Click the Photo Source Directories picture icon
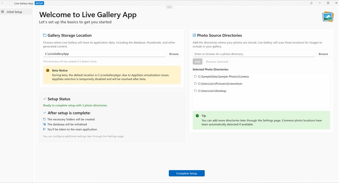The image size is (339, 183). [194, 35]
